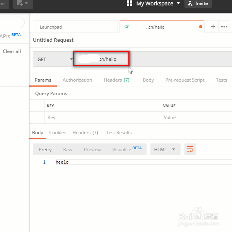Switch to the Raw response view

point(68,149)
